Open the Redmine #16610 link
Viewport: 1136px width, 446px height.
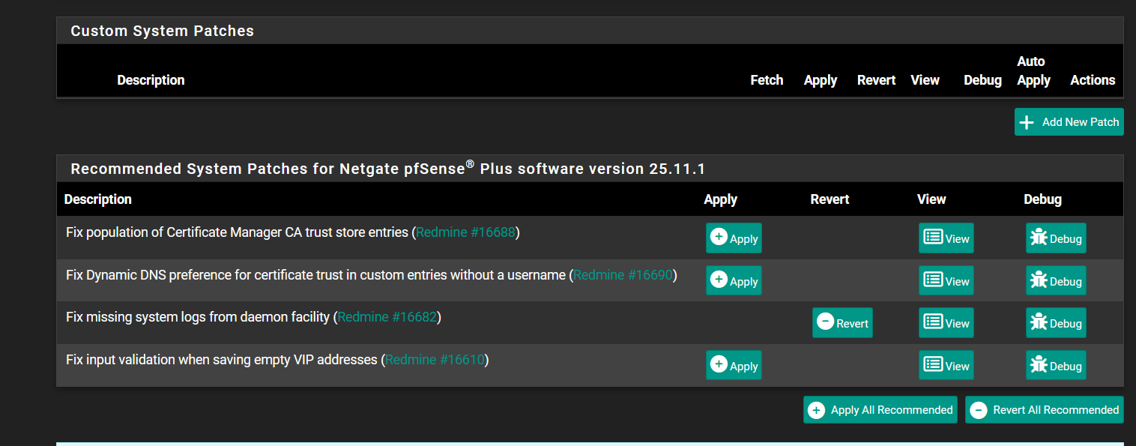(x=435, y=360)
